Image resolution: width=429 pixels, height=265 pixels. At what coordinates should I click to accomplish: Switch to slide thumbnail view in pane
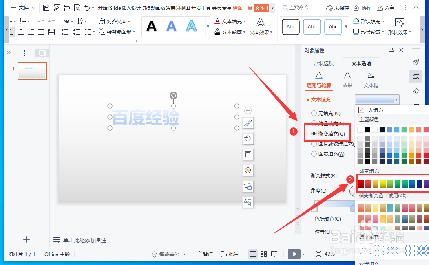42,53
